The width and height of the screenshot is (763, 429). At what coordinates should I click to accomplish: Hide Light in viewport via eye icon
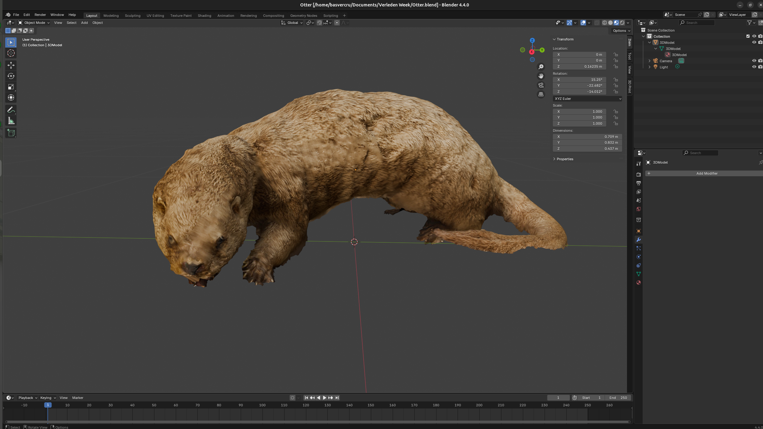click(754, 67)
